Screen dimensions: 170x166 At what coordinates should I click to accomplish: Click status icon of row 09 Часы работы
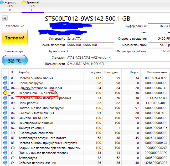click(x=5, y=103)
